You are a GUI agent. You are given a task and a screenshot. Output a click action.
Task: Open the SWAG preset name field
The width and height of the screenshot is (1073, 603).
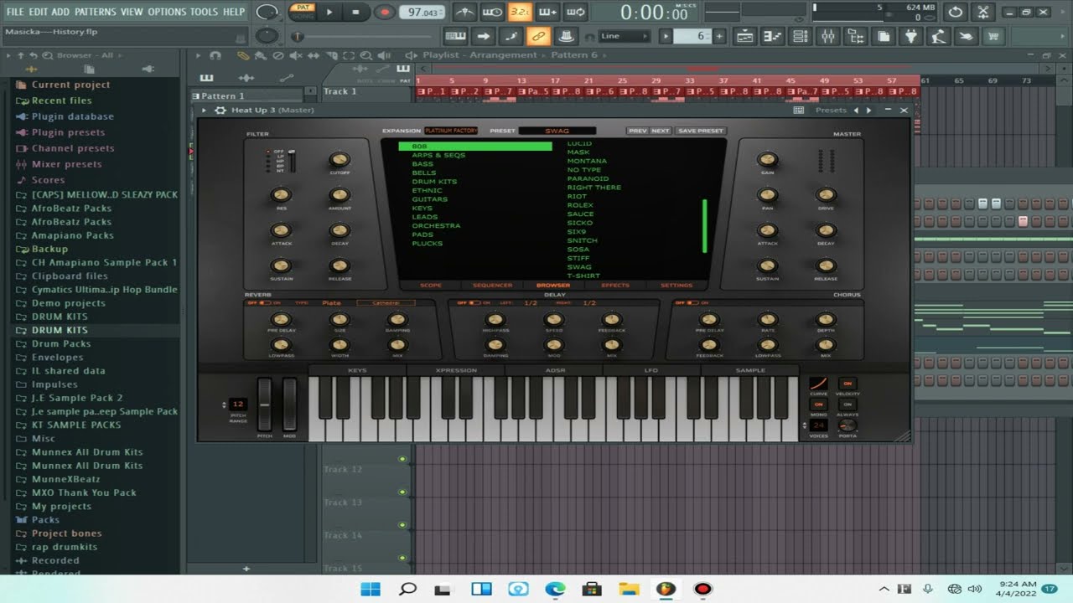(x=557, y=131)
